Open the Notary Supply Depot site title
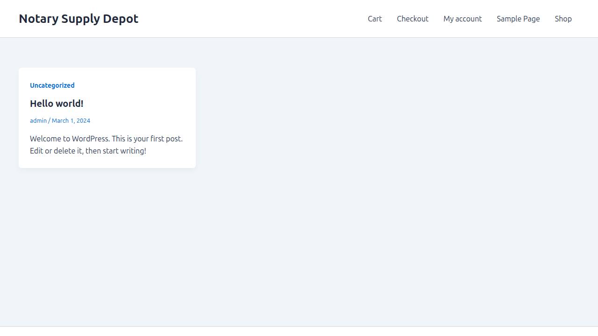This screenshot has height=336, width=598. 78,19
